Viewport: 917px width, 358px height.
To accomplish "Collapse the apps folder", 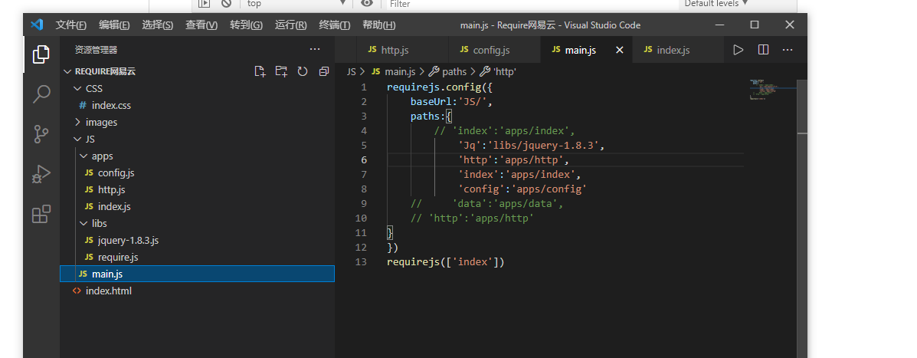I will click(x=197, y=156).
